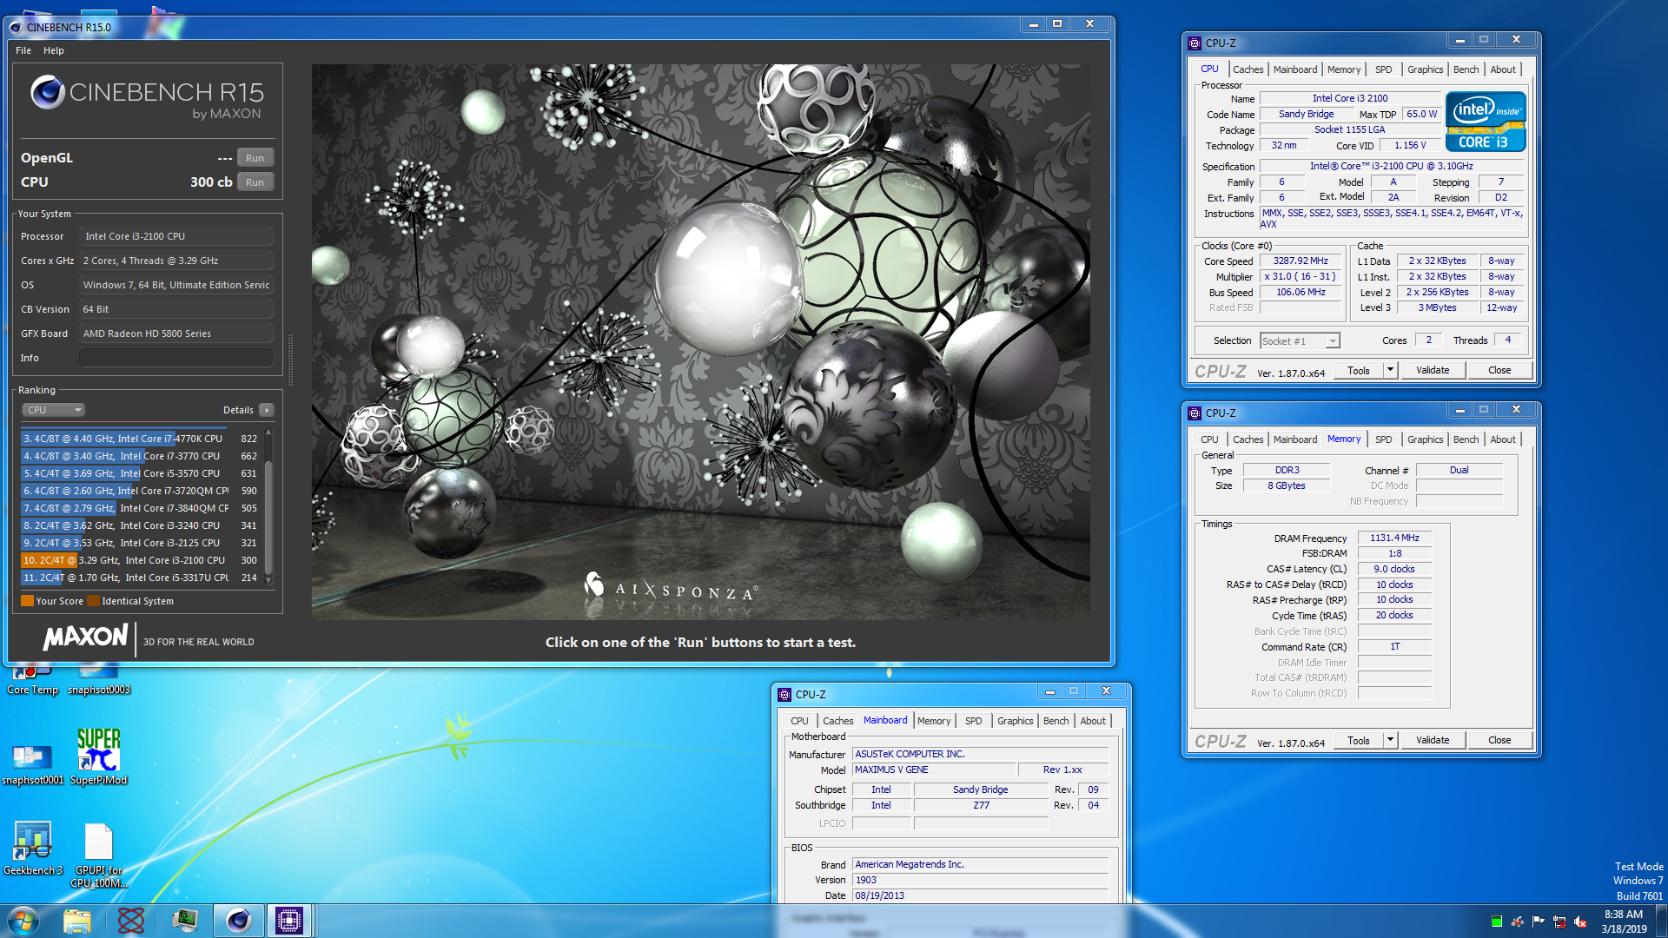Click Cinebench title bar app icon
Screen dimensions: 1668x938
point(15,27)
